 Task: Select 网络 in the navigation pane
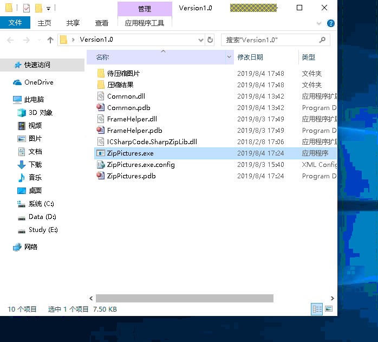point(31,247)
